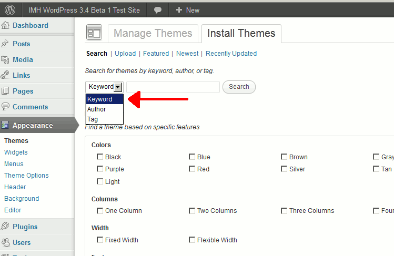
Task: Switch to the Manage Themes tab
Action: pyautogui.click(x=153, y=34)
